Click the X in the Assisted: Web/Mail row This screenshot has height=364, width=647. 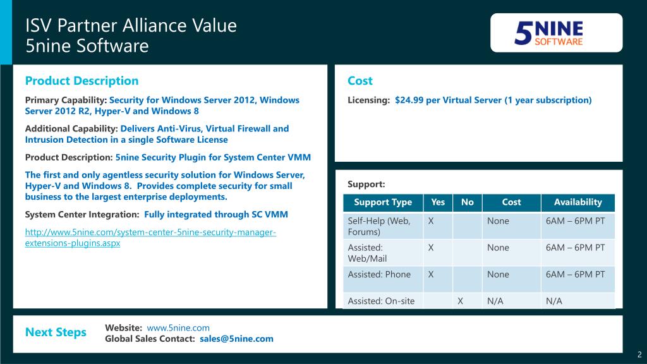click(x=431, y=248)
